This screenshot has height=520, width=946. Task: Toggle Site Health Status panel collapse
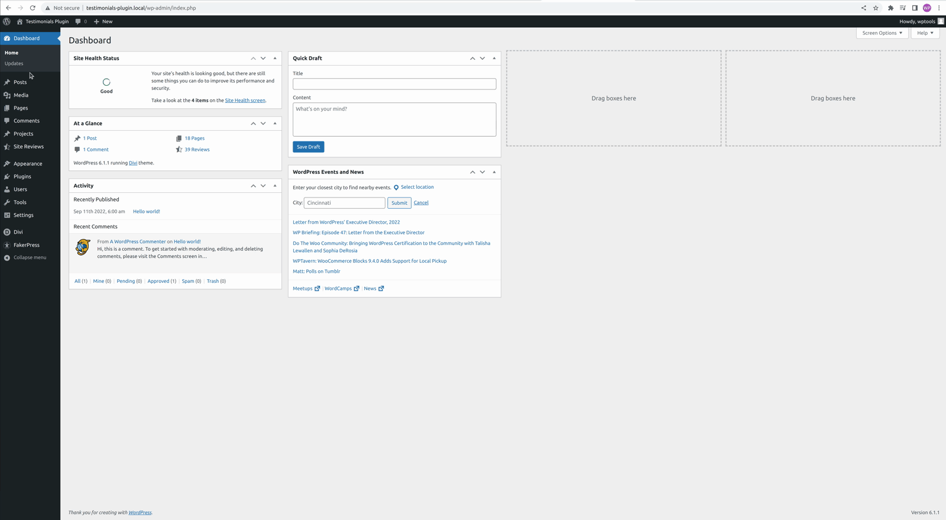coord(275,59)
